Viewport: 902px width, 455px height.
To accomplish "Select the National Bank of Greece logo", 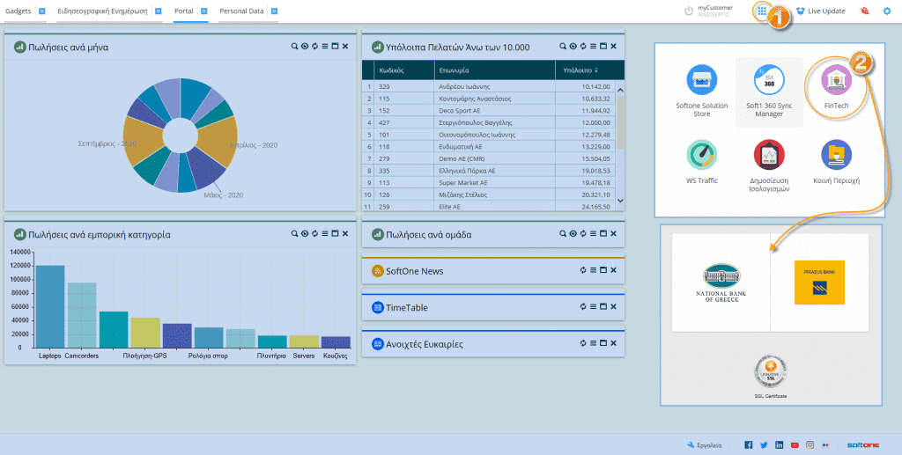I will click(721, 282).
